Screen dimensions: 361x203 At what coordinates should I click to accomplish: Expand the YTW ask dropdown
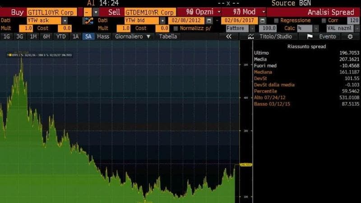pyautogui.click(x=65, y=20)
